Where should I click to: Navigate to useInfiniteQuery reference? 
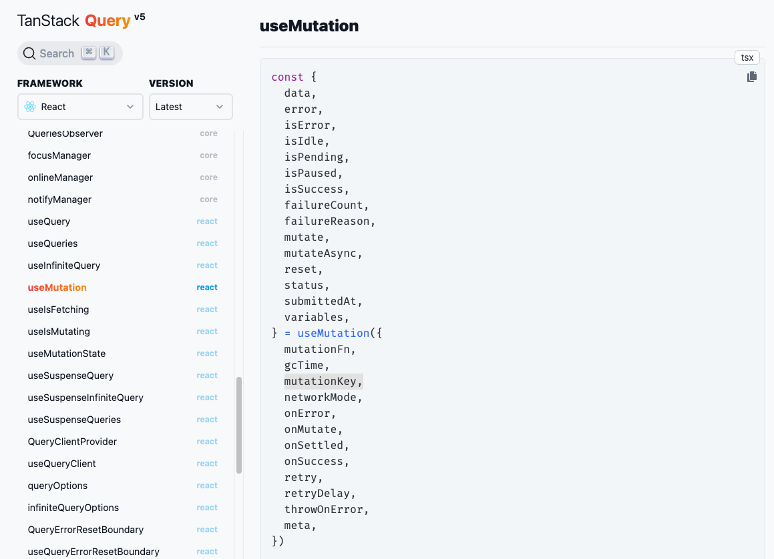click(64, 265)
